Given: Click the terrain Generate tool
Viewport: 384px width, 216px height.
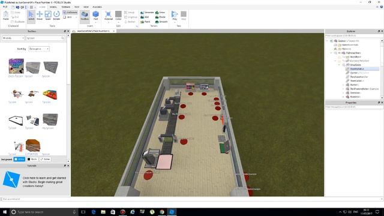Looking at the screenshot, I should [147, 12].
